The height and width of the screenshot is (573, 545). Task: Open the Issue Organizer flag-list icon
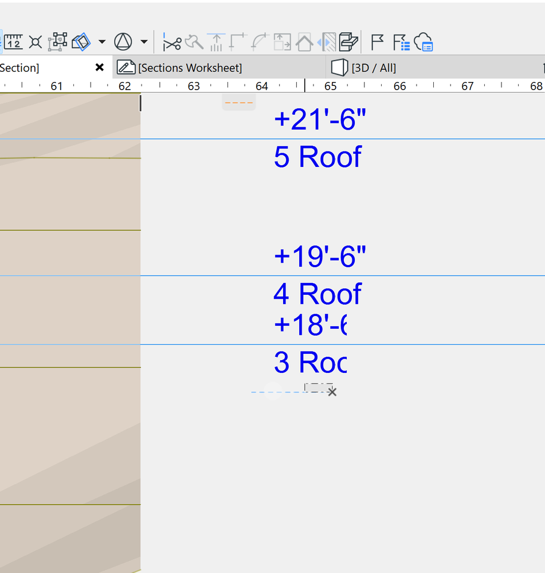click(401, 42)
